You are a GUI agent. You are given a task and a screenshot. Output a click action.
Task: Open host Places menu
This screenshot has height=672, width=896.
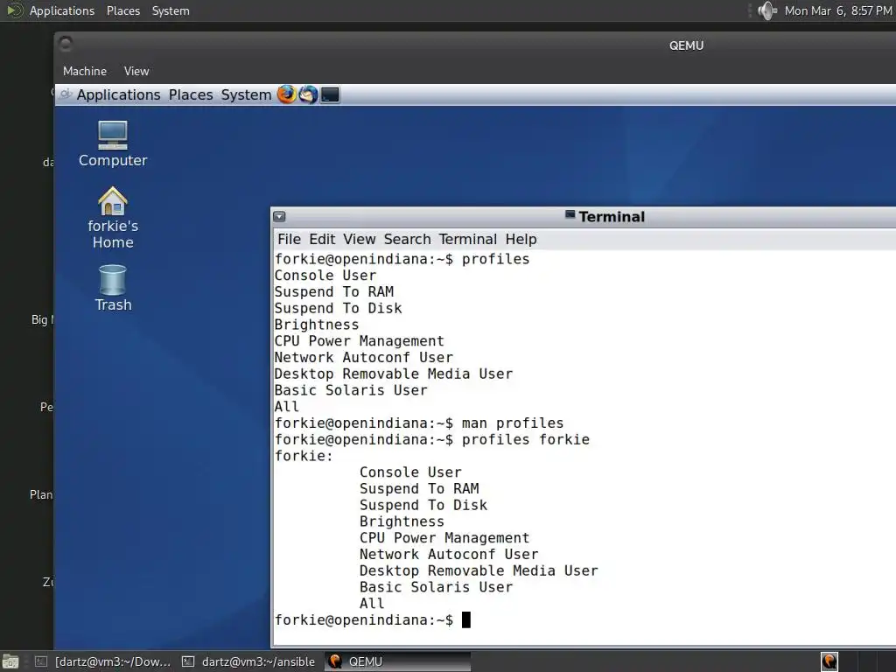click(x=122, y=10)
